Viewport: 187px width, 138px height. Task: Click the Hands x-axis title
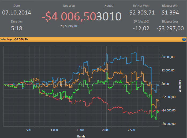pos(81,136)
